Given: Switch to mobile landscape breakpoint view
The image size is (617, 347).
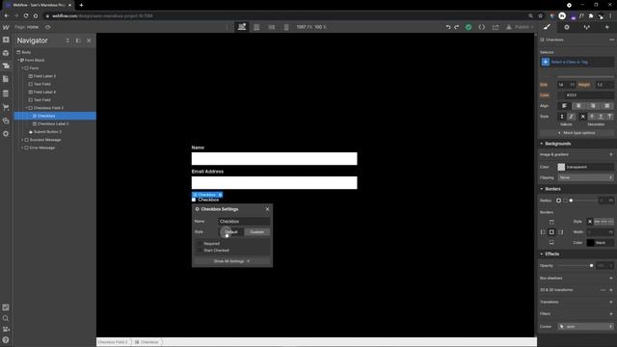Looking at the screenshot, I should 272,27.
